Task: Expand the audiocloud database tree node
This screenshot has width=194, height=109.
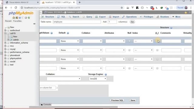Action: click(5, 30)
